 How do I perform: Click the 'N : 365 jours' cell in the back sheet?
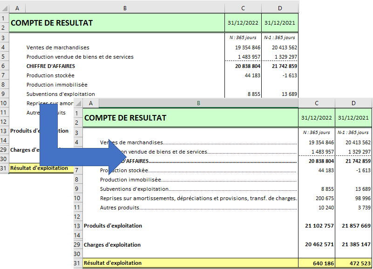(243, 38)
